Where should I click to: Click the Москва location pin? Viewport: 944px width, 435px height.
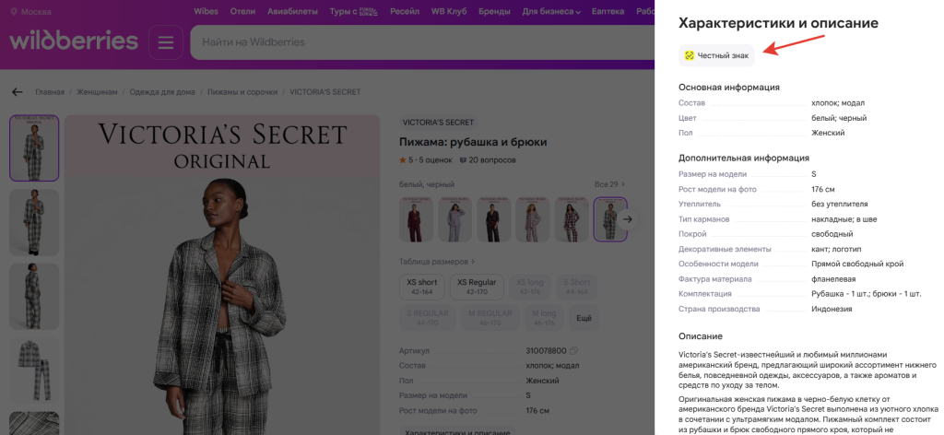point(14,11)
